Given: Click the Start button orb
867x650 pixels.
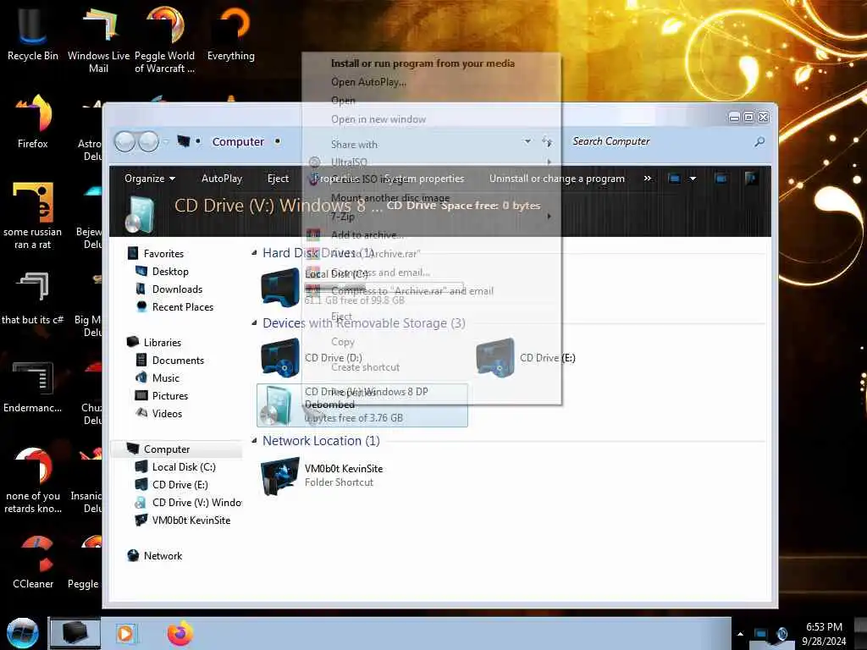Looking at the screenshot, I should 22,633.
